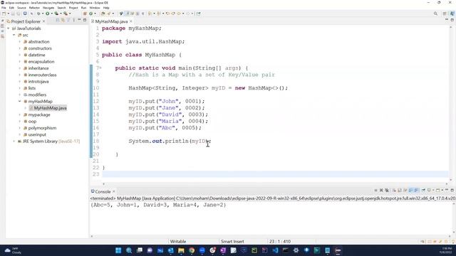Open the Search menu
The image size is (456, 256).
tap(61, 8)
